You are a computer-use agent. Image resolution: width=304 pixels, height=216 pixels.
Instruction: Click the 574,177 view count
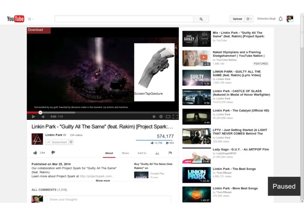[x=165, y=136]
